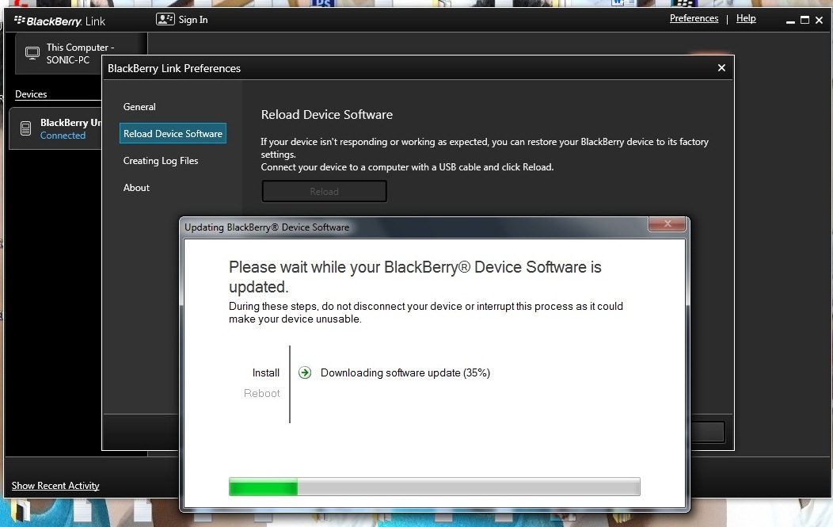This screenshot has height=527, width=833.
Task: Close the BlackBerry Link Preferences dialog
Action: click(721, 68)
